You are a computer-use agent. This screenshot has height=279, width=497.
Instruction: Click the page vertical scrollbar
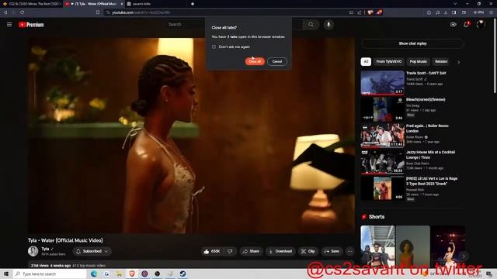coord(495,55)
